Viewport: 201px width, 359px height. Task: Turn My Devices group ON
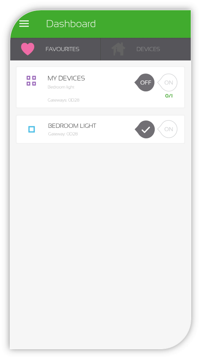(x=167, y=82)
